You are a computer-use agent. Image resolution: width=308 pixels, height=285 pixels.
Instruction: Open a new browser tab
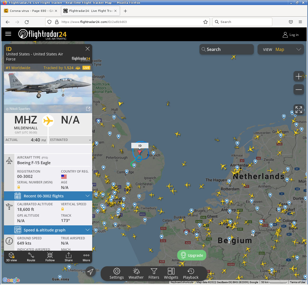coord(125,11)
